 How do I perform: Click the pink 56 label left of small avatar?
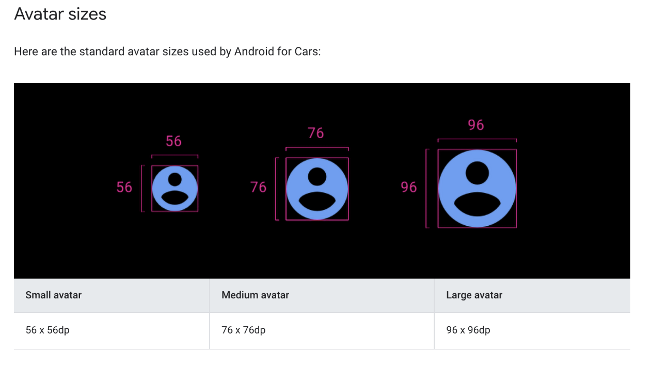124,187
